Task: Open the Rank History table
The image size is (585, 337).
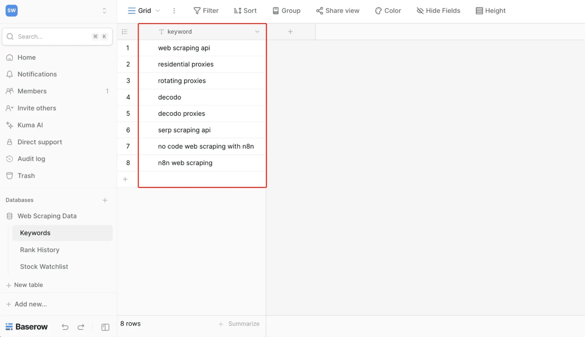Action: tap(40, 250)
